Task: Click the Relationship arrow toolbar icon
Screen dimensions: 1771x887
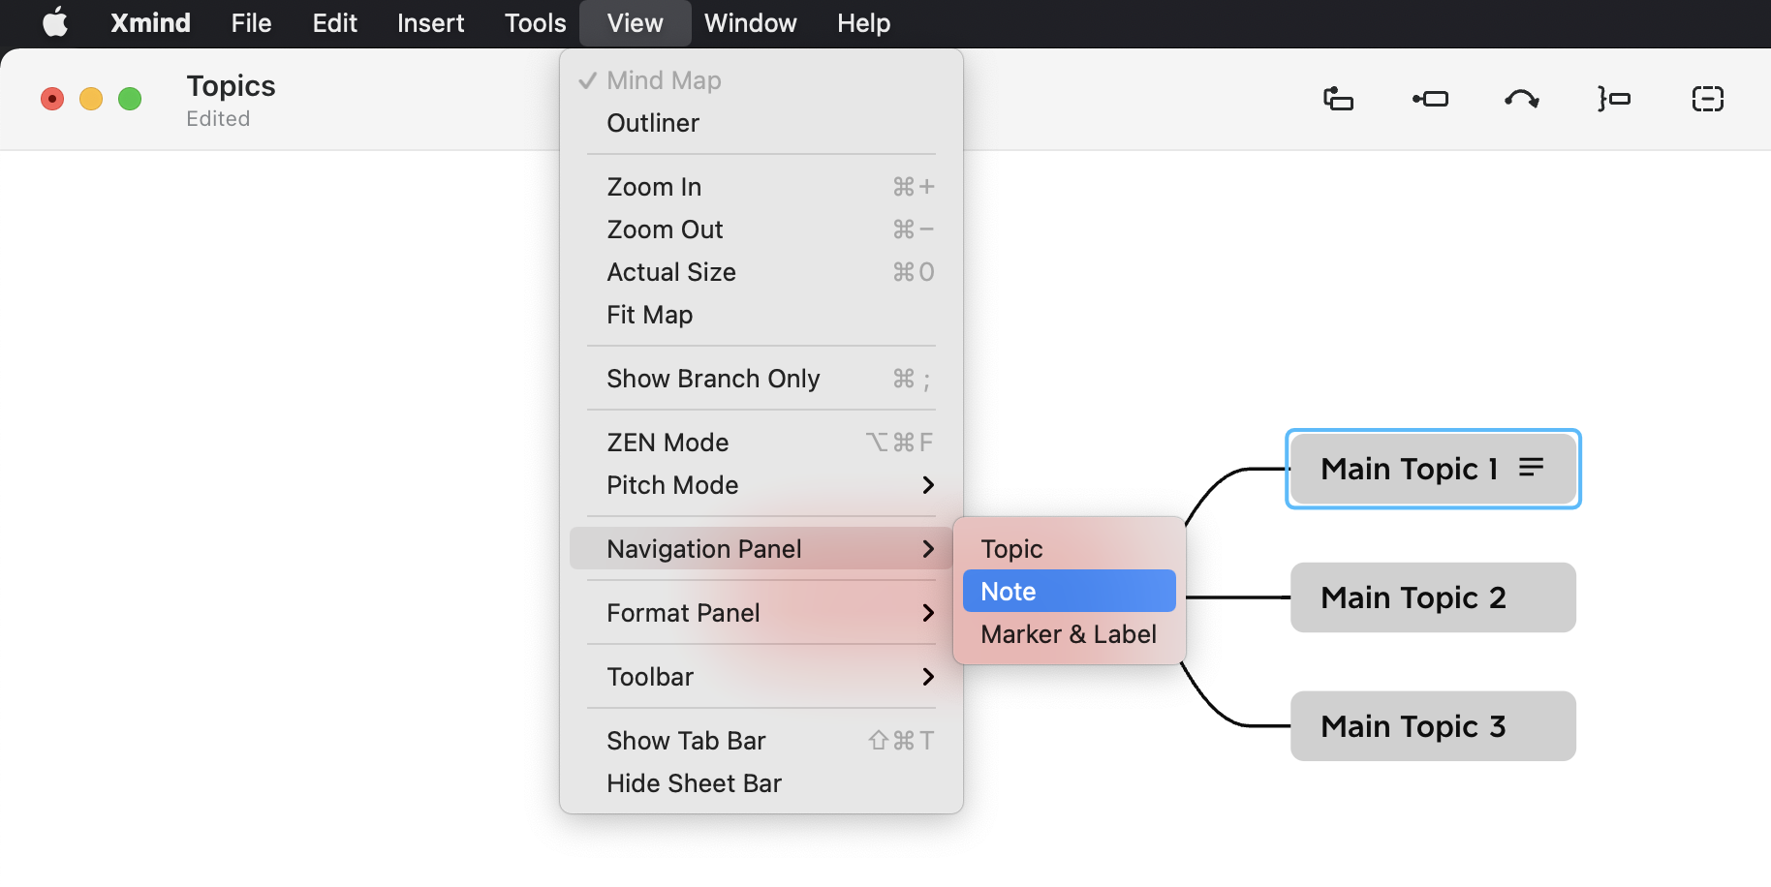Action: (x=1521, y=99)
